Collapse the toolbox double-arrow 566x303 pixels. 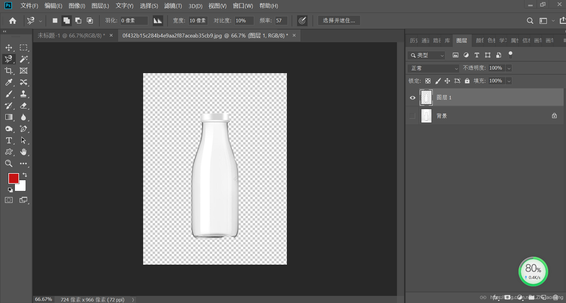4,31
